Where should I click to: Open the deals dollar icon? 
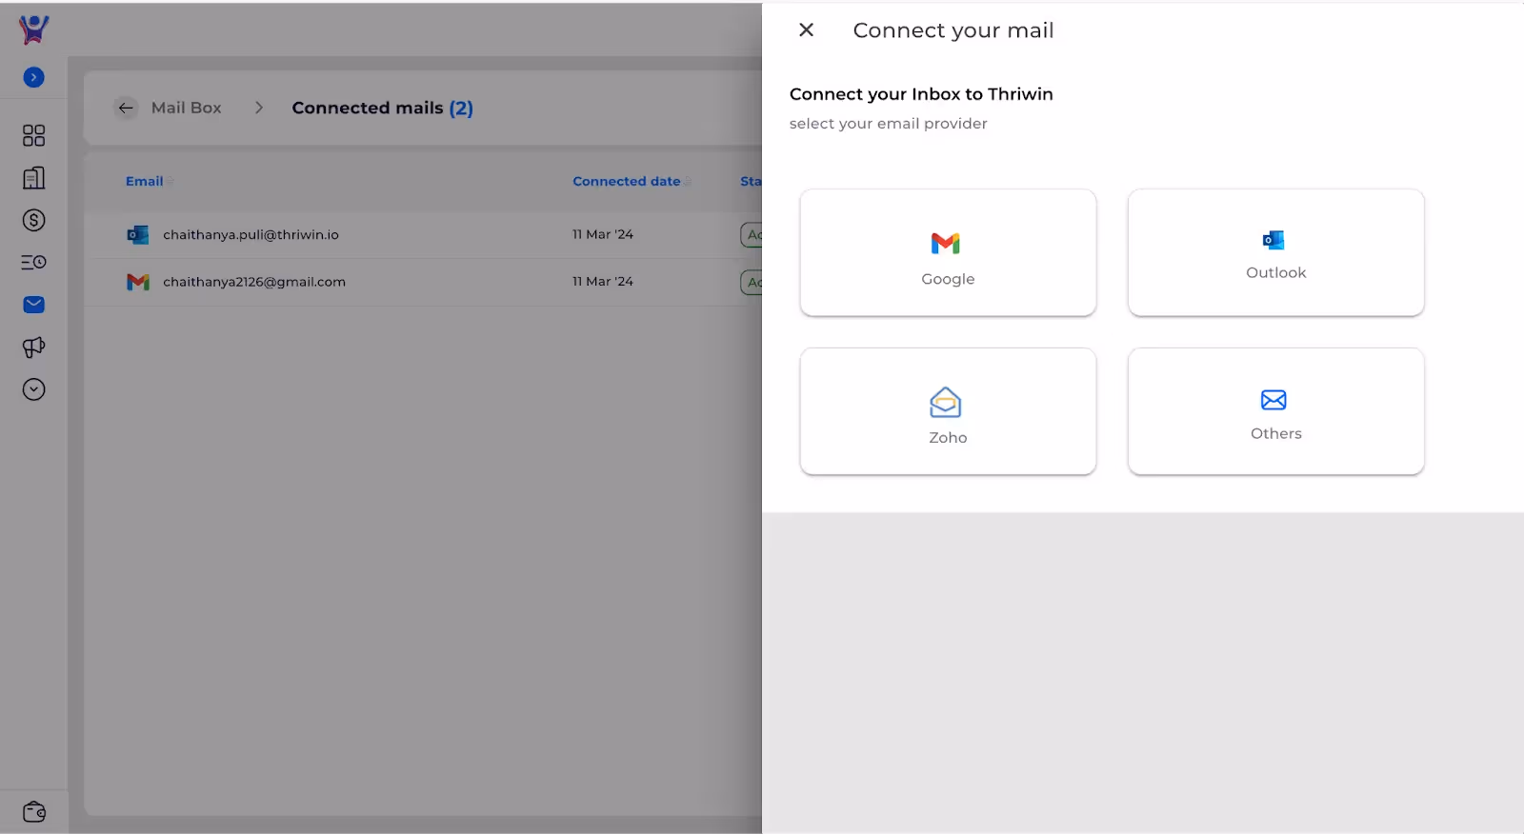(33, 220)
